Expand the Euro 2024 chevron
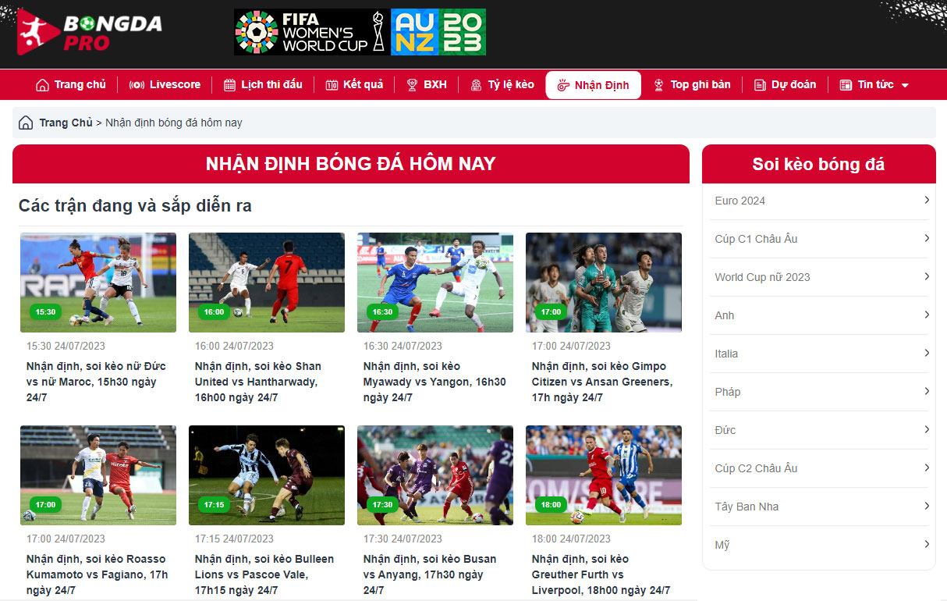Screen dimensions: 947x601 tap(927, 201)
